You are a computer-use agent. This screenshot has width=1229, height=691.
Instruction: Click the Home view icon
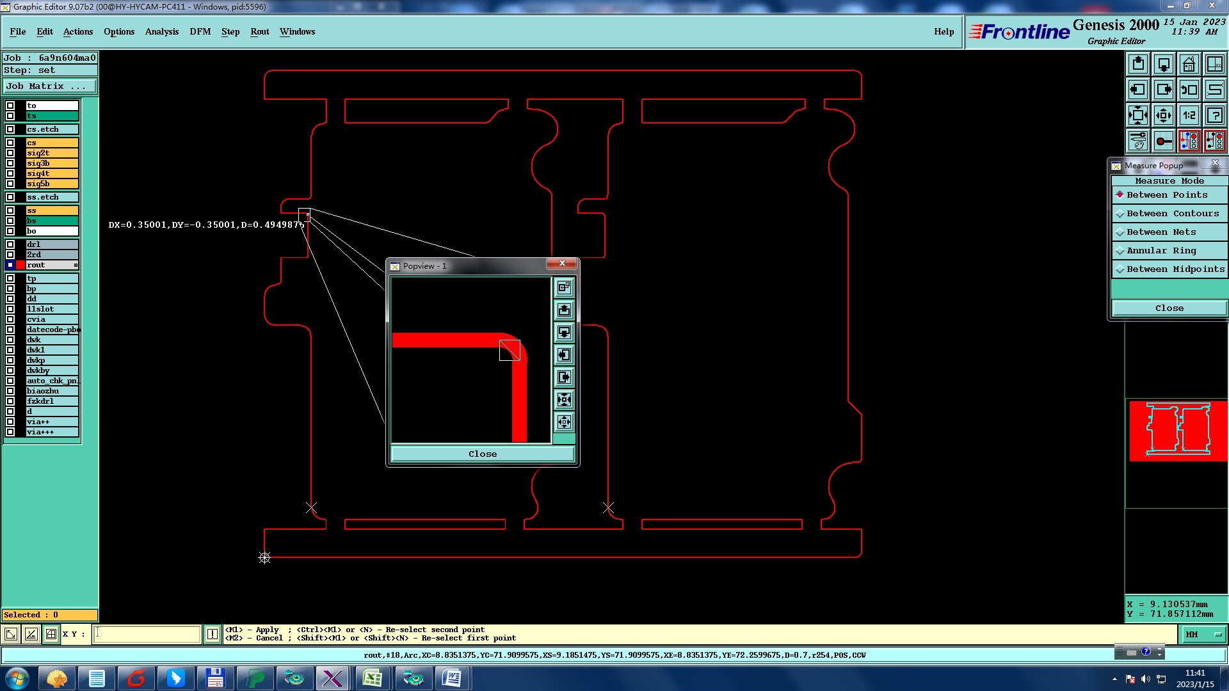point(1189,64)
